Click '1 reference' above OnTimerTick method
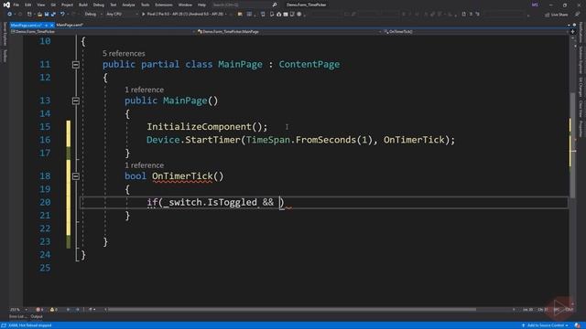This screenshot has height=329, width=586. [x=144, y=164]
